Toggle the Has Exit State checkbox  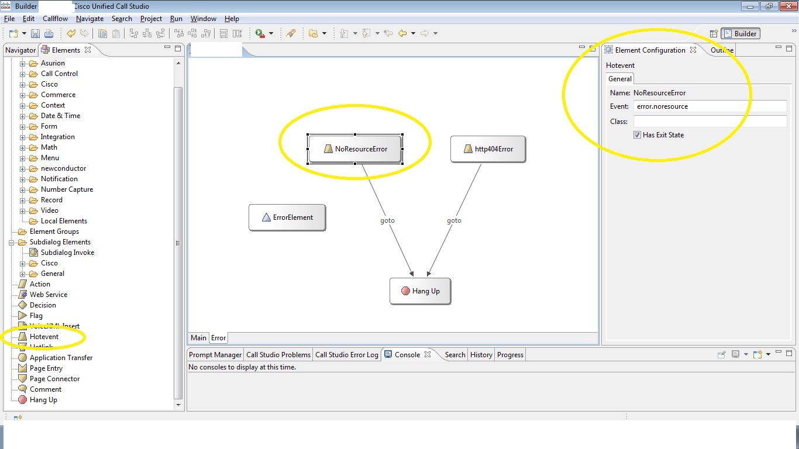tap(638, 135)
